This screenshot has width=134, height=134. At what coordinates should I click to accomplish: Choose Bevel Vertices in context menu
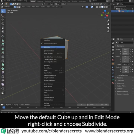pos(53,53)
